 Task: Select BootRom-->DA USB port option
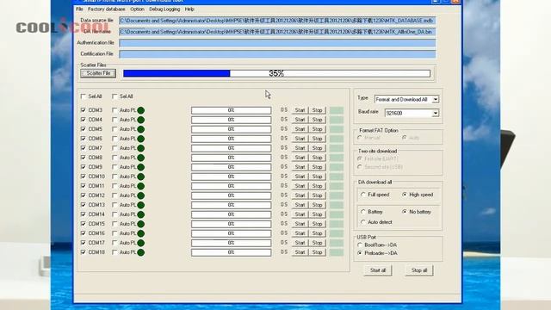[360, 245]
